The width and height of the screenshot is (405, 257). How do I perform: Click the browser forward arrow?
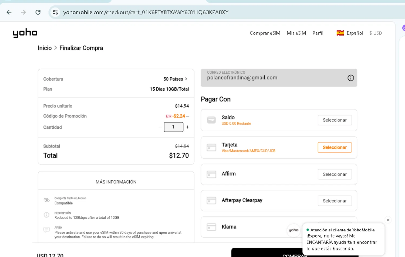point(23,12)
